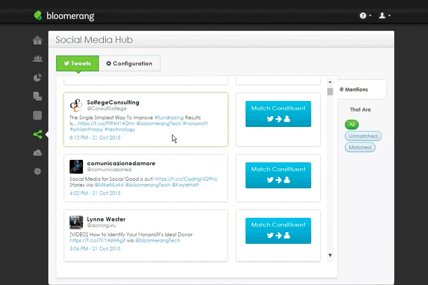Open the Letters documents icon in the sidebar
This screenshot has width=428, height=285.
[x=37, y=96]
